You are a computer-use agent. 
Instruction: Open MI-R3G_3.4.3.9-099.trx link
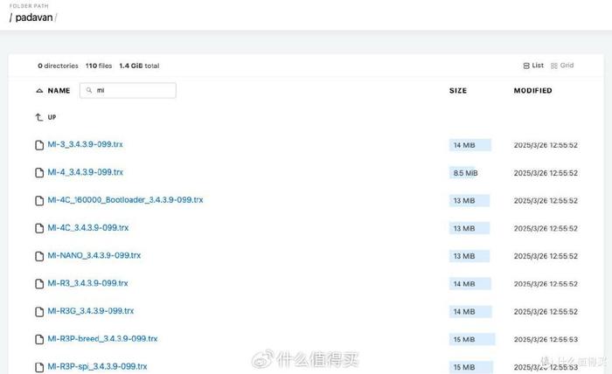91,311
